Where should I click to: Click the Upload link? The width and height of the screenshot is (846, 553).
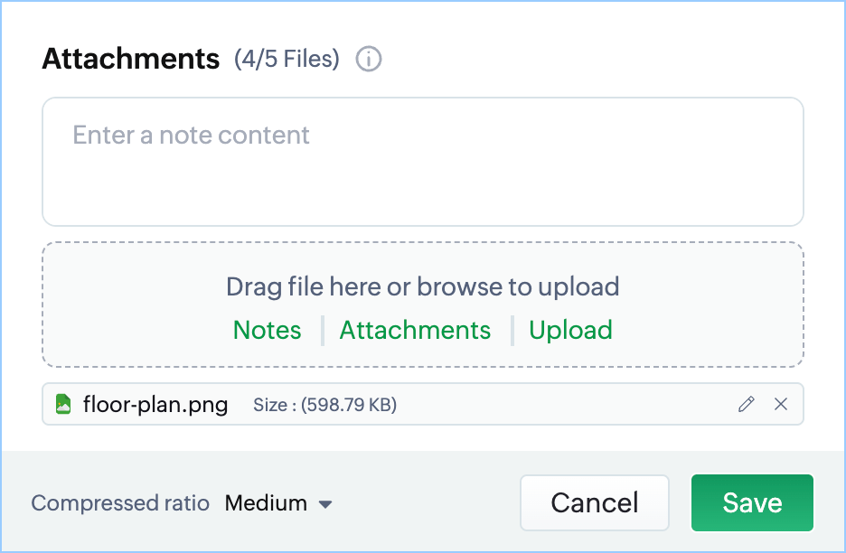click(570, 331)
